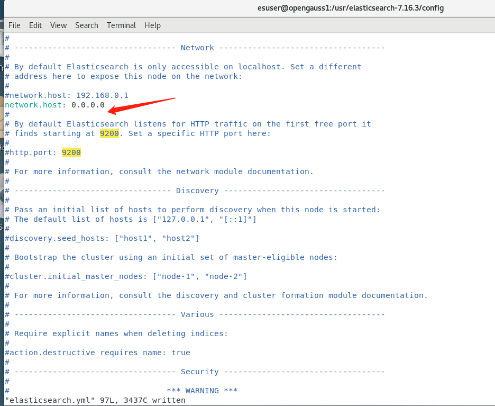Click the highlighted 9200 in 'finds starting at'
The image size is (495, 406).
pos(109,133)
